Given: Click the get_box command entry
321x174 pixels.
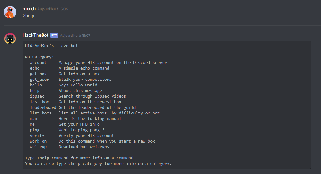Looking at the screenshot, I should tap(38, 74).
